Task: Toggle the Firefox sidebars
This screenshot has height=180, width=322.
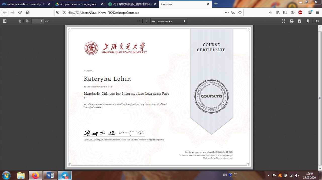Action: [285, 13]
